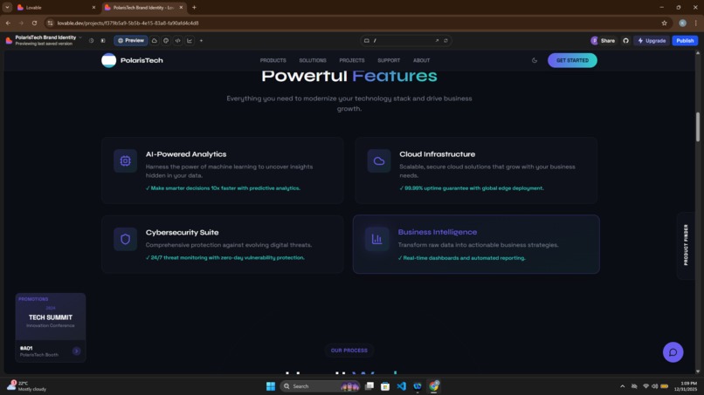Open the Solutions nav menu

[x=313, y=60]
